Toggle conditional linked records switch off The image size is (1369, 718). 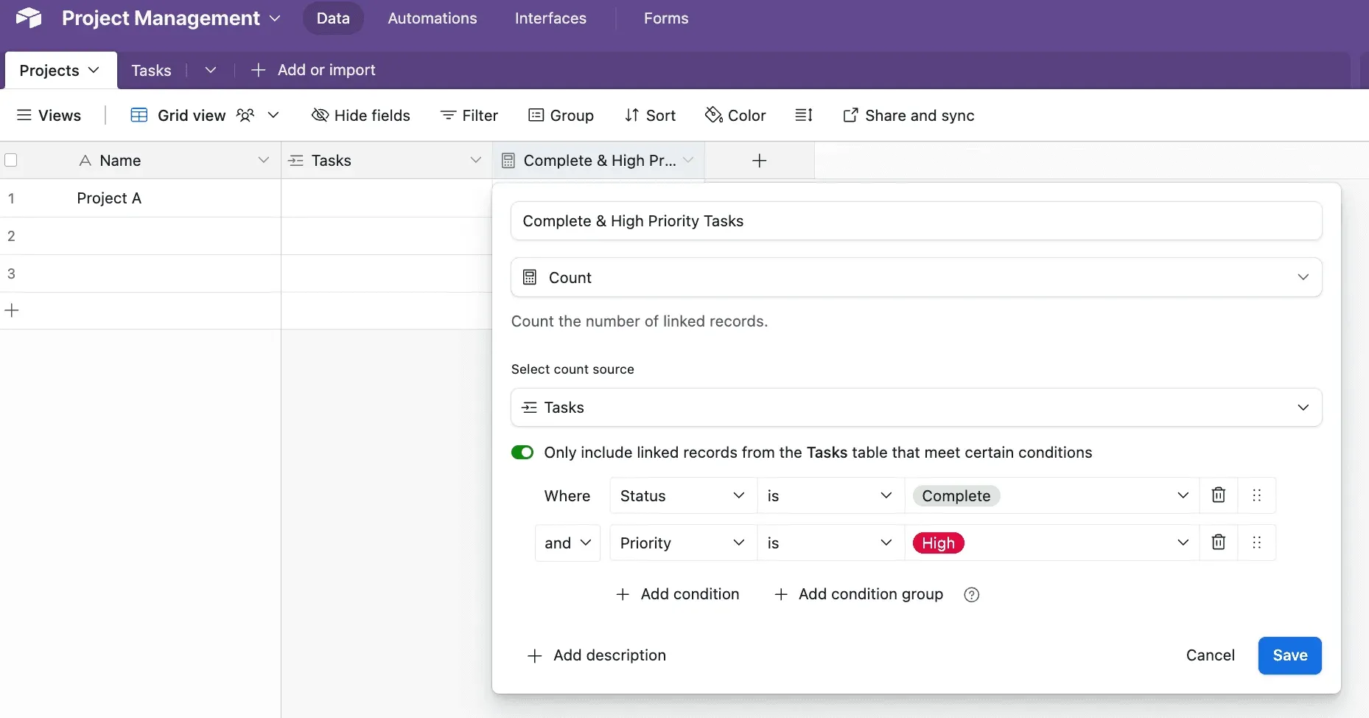point(522,452)
